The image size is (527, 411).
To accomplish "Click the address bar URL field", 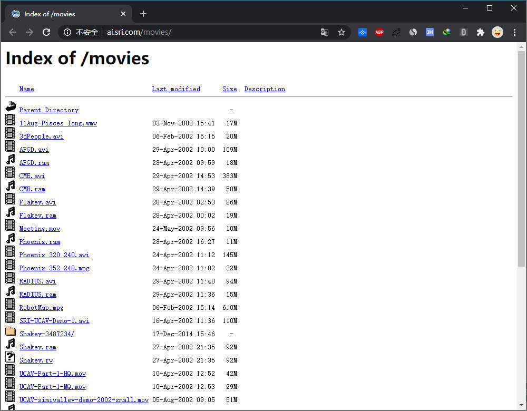I will 211,32.
